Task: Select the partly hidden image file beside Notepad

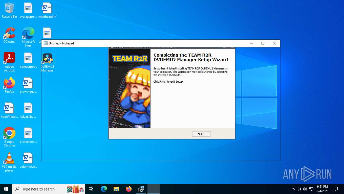Action: pos(47,33)
